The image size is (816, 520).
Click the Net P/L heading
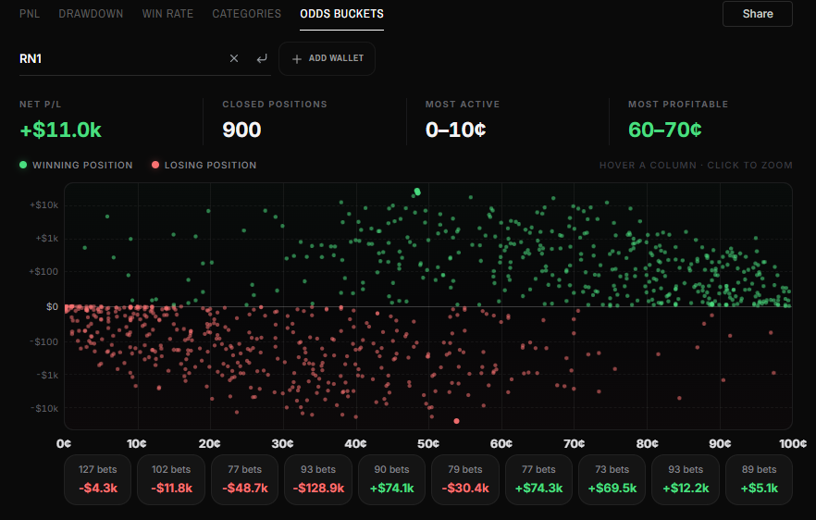point(40,105)
